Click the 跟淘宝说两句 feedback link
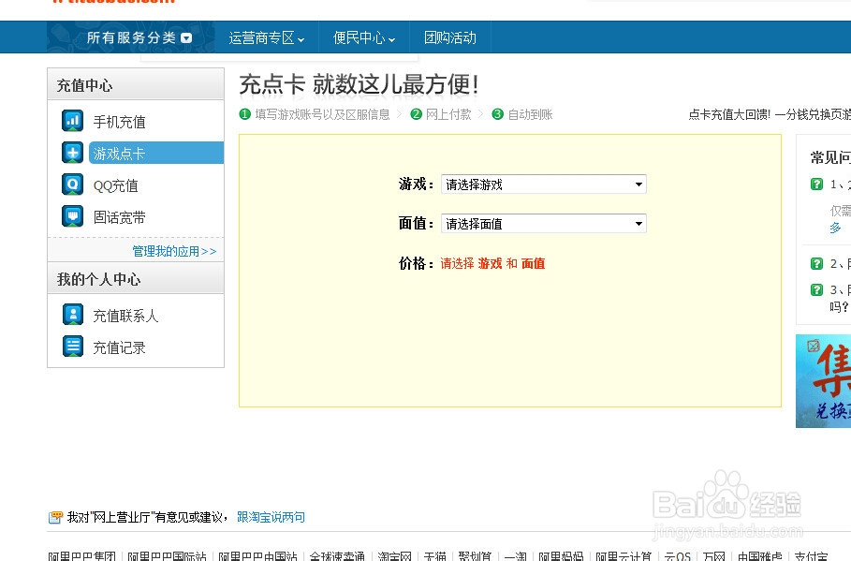Image resolution: width=851 pixels, height=561 pixels. 271,517
